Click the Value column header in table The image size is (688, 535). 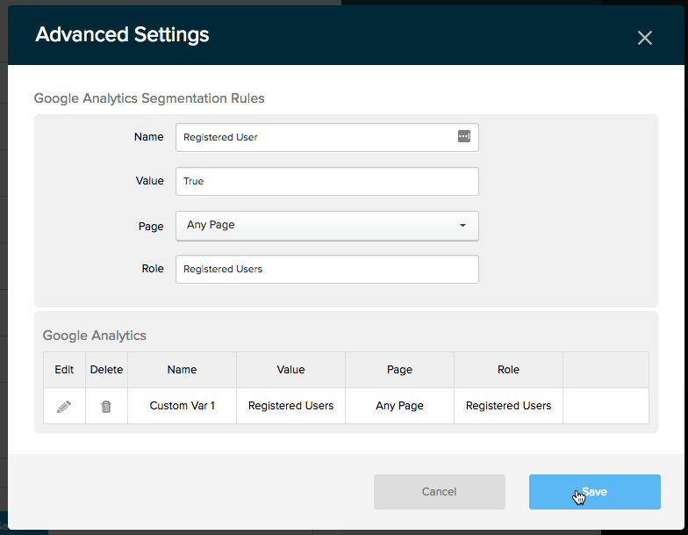click(290, 370)
